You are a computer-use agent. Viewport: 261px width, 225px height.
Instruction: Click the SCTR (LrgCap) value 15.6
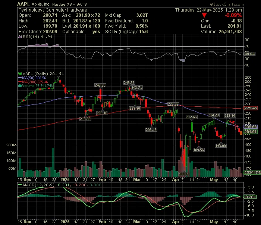tap(143, 32)
